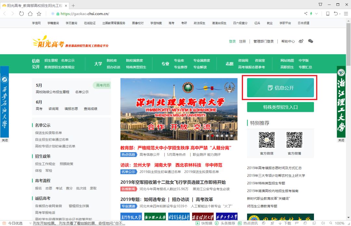Click the 兰州大学 interview link

(142, 165)
